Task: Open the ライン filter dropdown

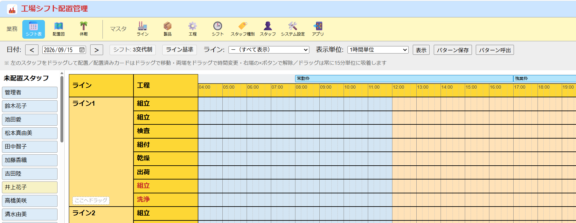Action: point(269,50)
